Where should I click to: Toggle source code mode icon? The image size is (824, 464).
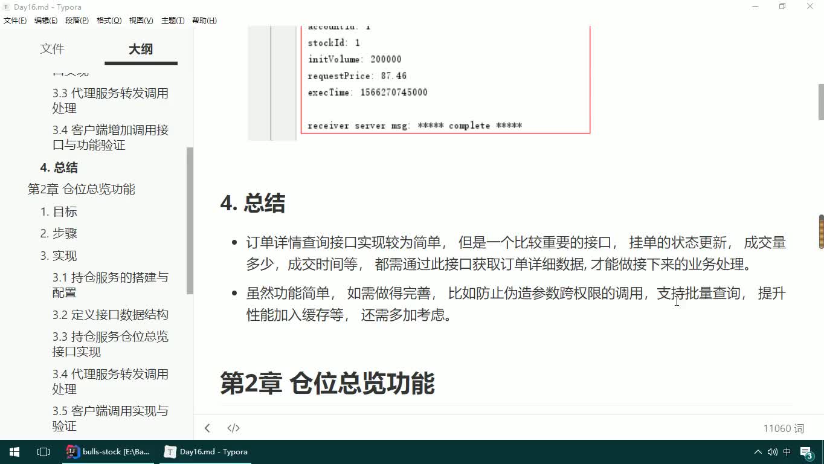click(233, 428)
